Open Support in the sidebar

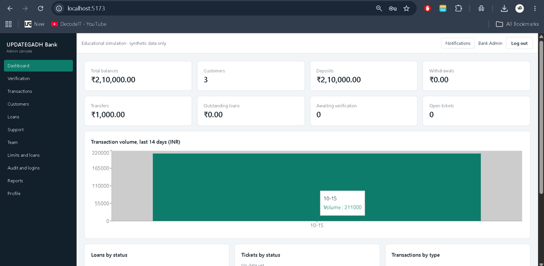[x=38, y=129]
